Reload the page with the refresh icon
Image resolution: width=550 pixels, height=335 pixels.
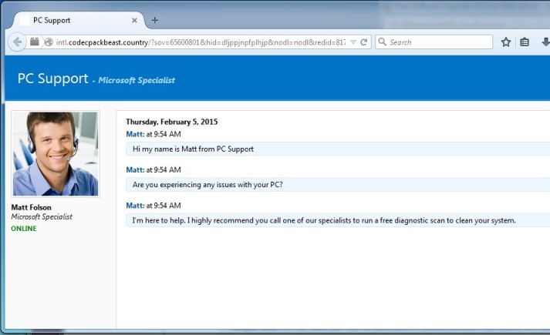[364, 42]
